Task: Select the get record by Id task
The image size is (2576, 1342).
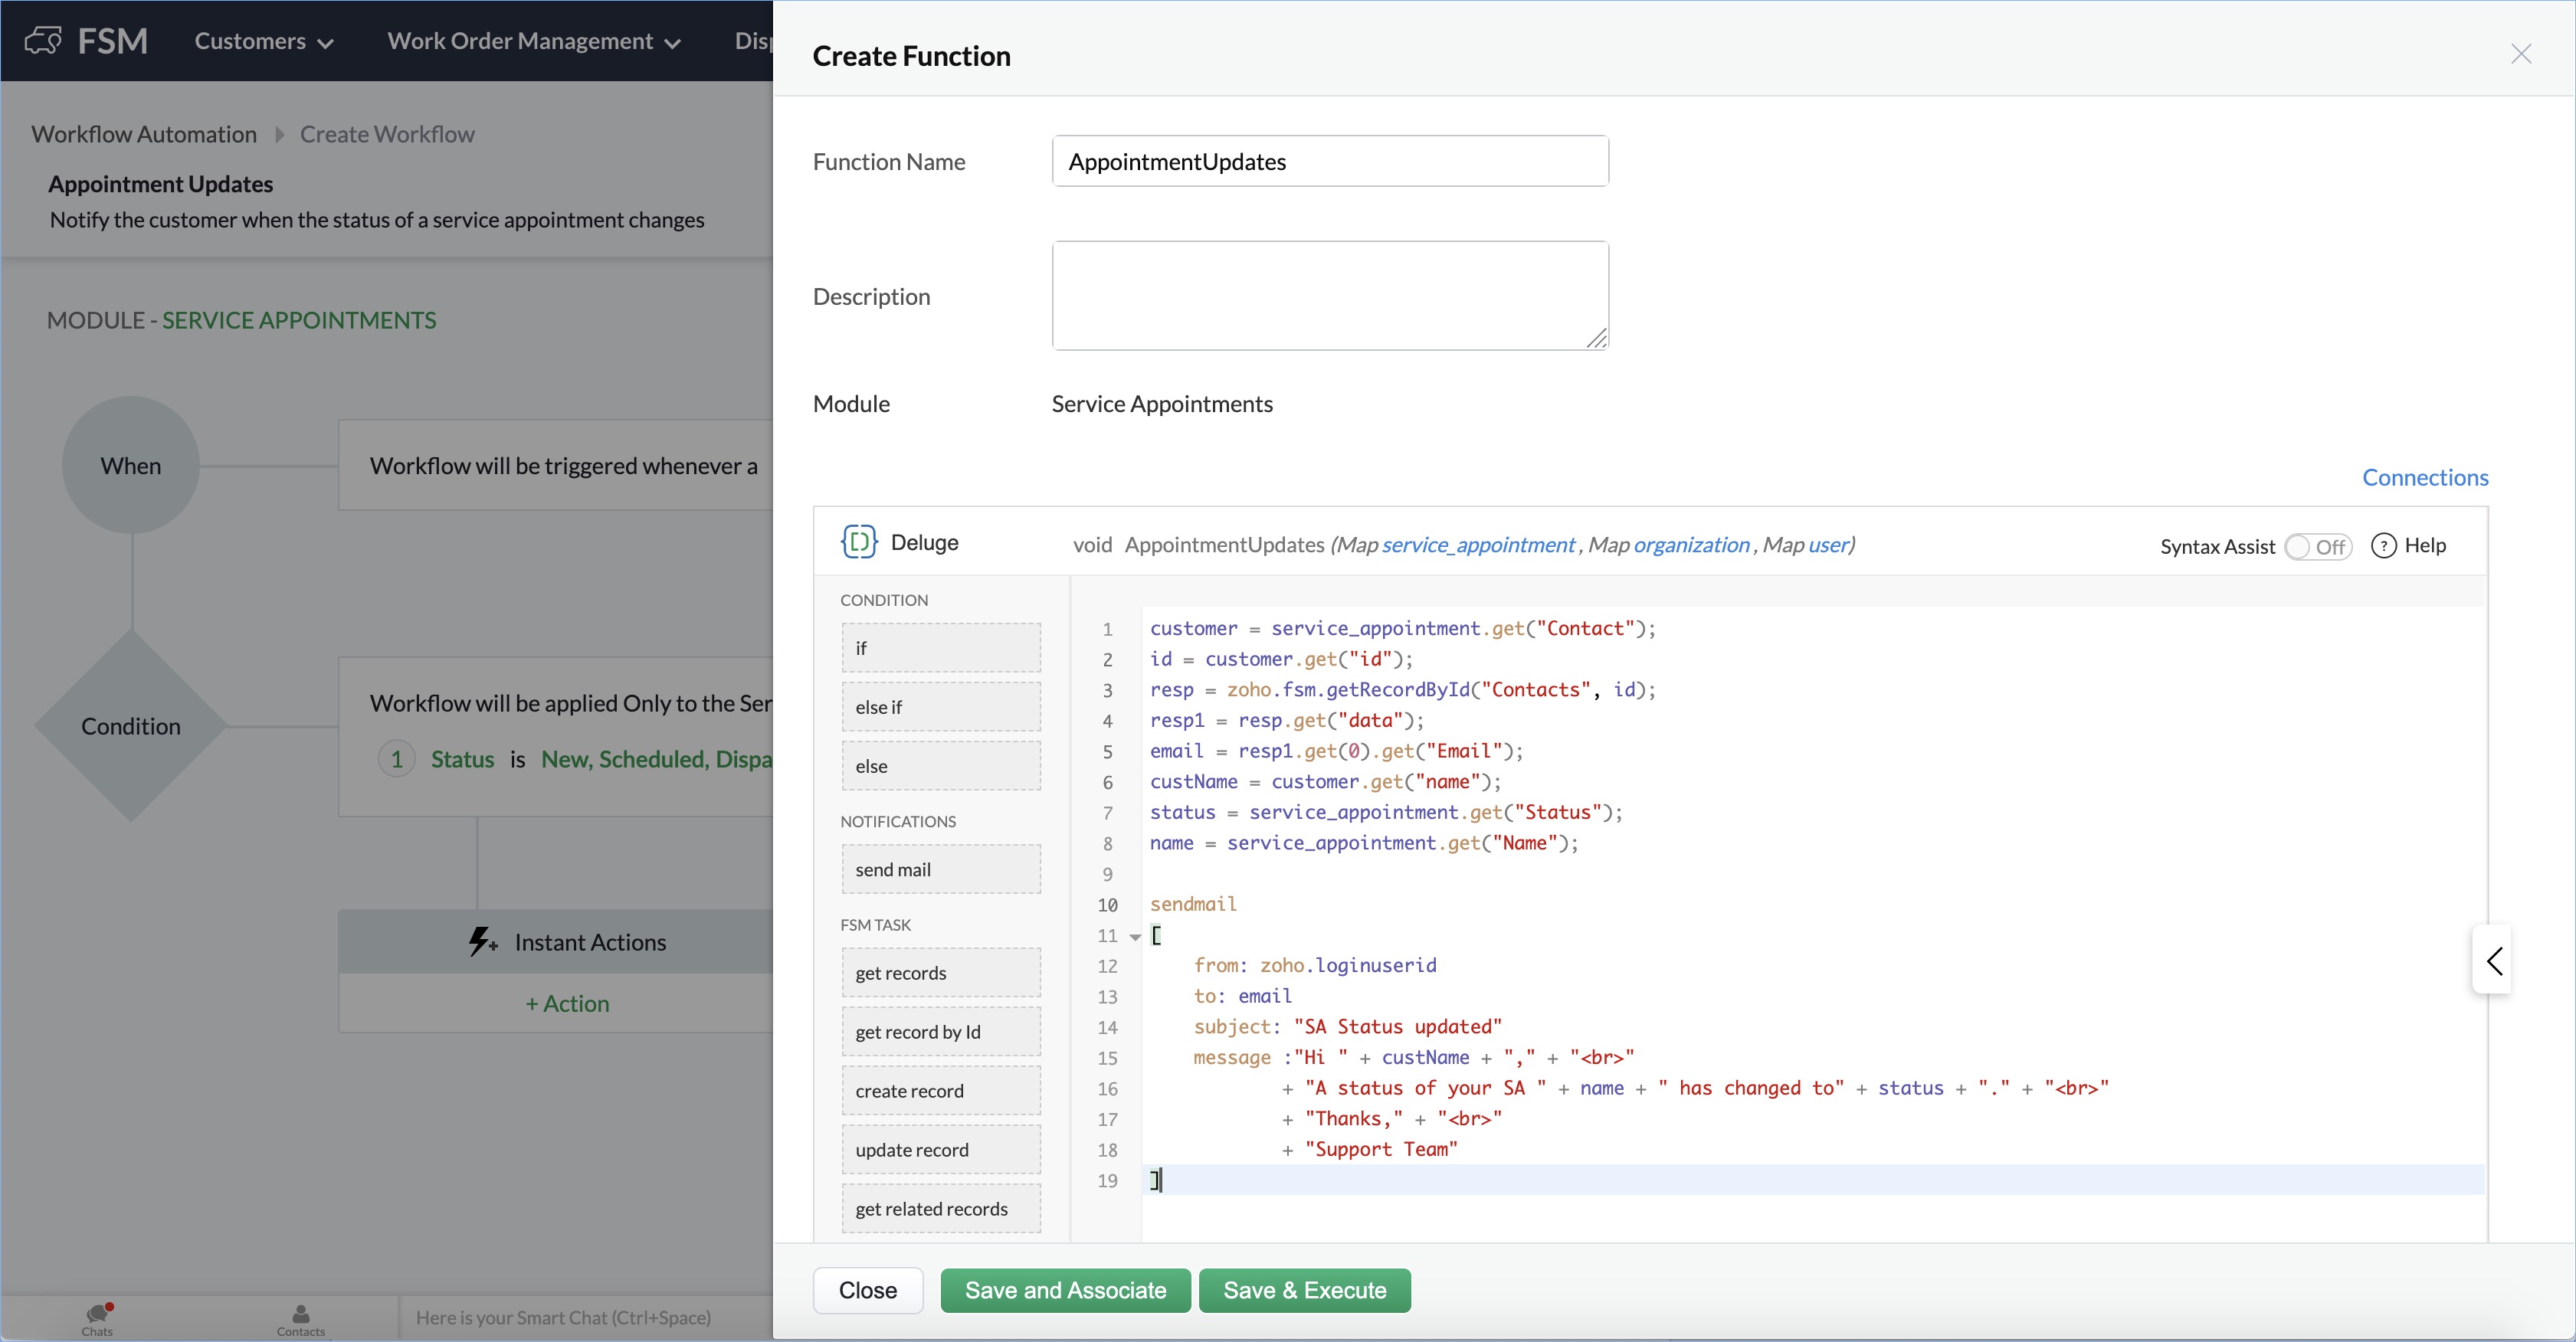Action: tap(940, 1031)
